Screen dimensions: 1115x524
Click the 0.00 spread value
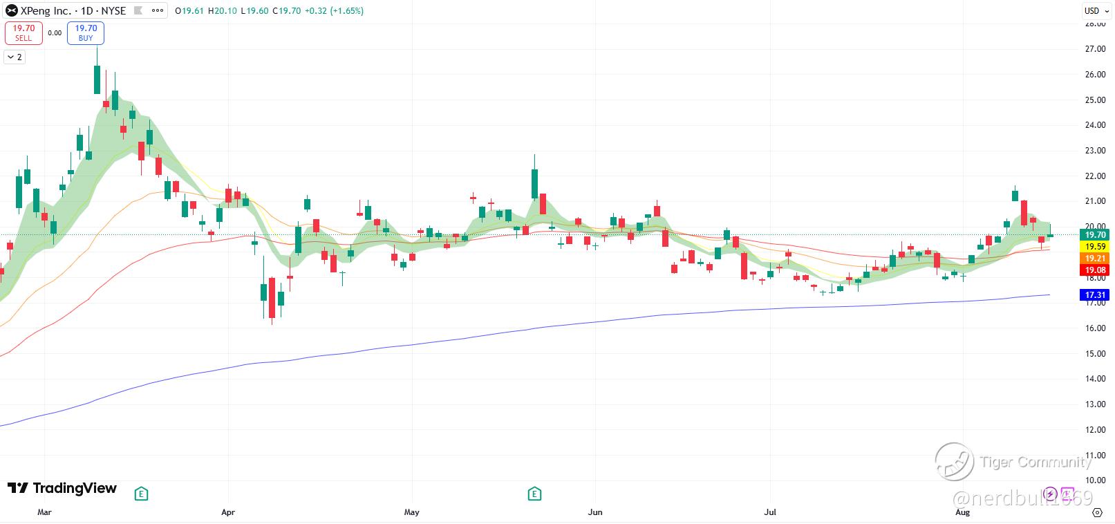click(x=55, y=32)
